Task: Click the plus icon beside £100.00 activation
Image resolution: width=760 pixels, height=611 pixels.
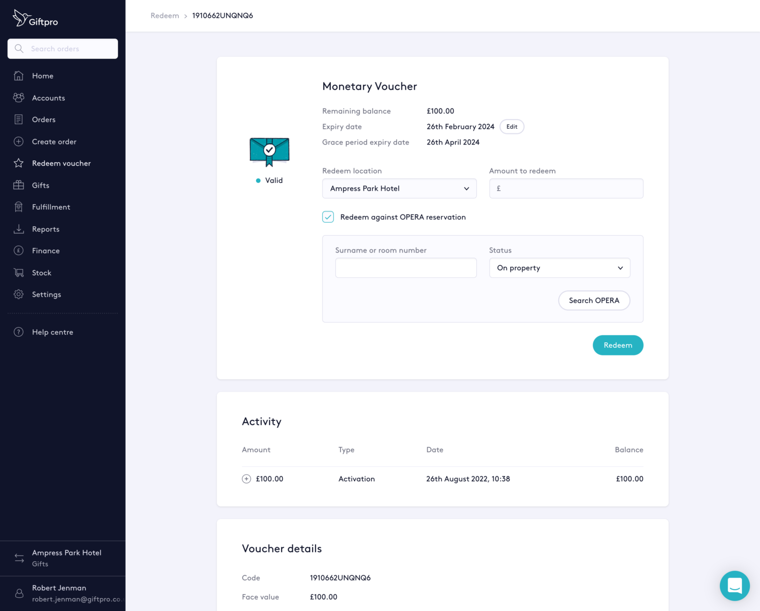Action: tap(246, 479)
